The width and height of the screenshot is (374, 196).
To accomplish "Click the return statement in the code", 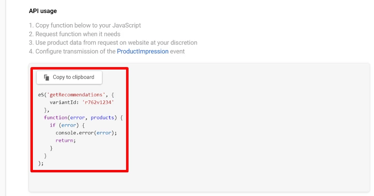I will tap(66, 140).
